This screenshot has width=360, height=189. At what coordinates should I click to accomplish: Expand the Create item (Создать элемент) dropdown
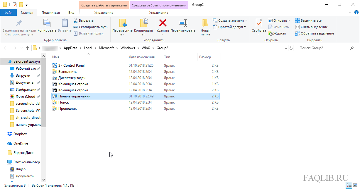click(x=232, y=20)
